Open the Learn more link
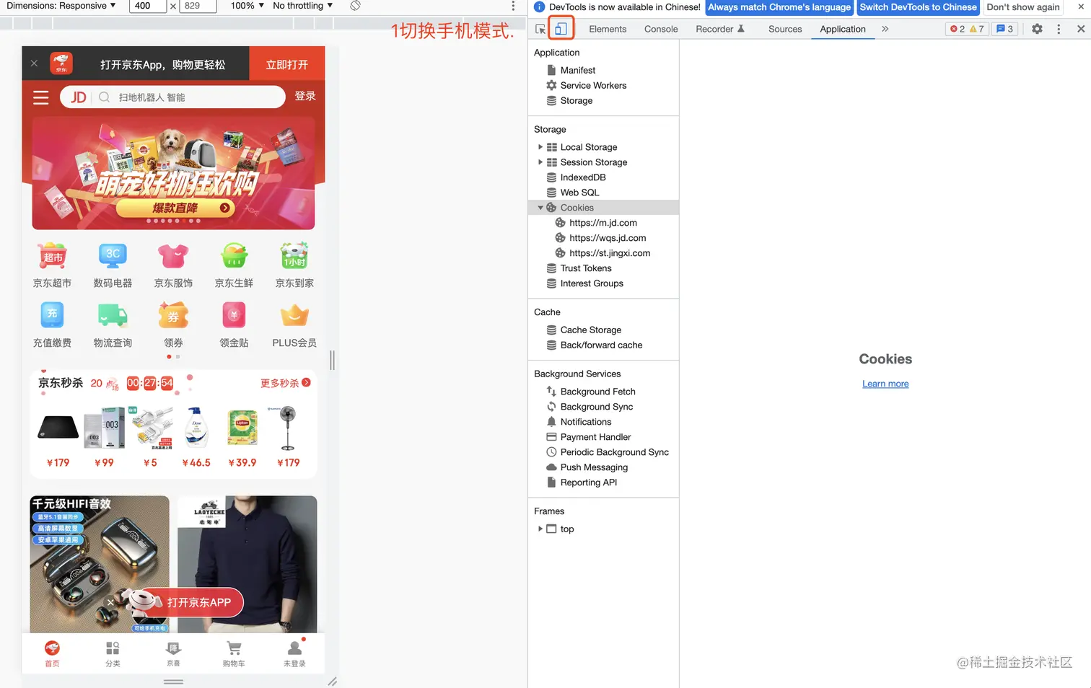This screenshot has width=1091, height=688. point(885,384)
